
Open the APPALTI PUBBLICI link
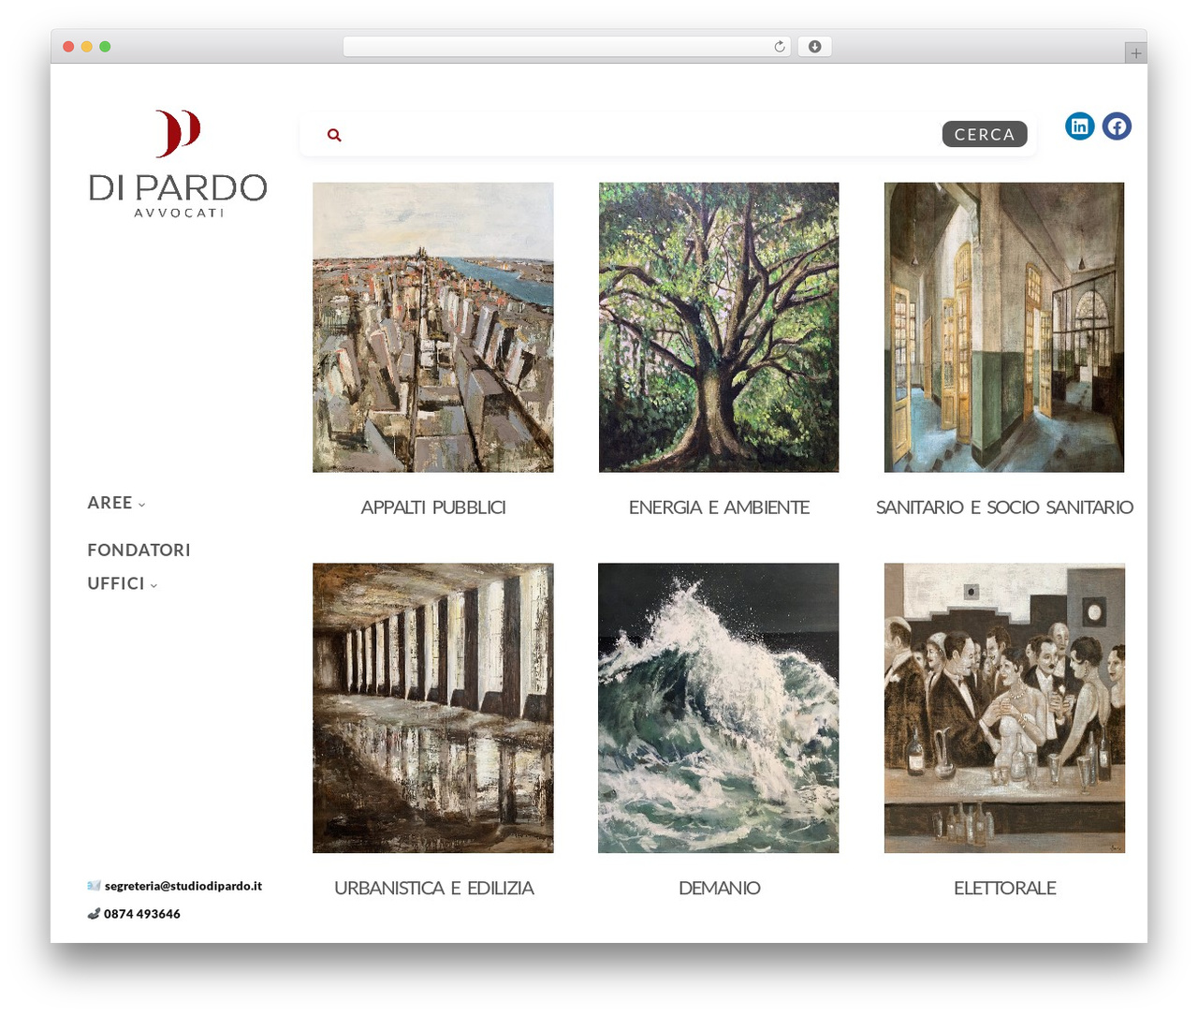tap(433, 507)
